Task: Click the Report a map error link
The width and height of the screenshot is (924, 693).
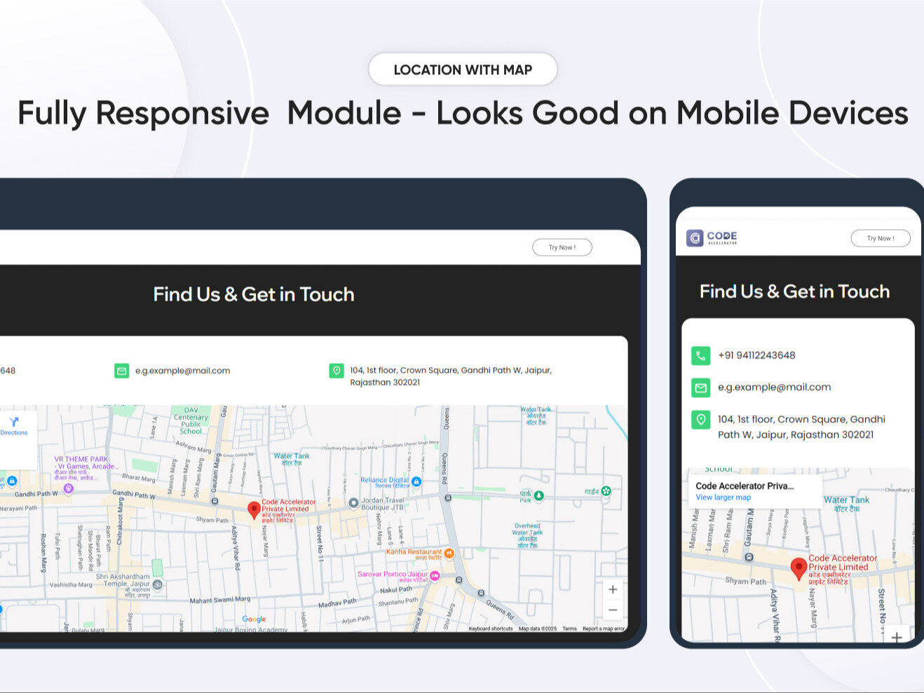Action: tap(603, 629)
